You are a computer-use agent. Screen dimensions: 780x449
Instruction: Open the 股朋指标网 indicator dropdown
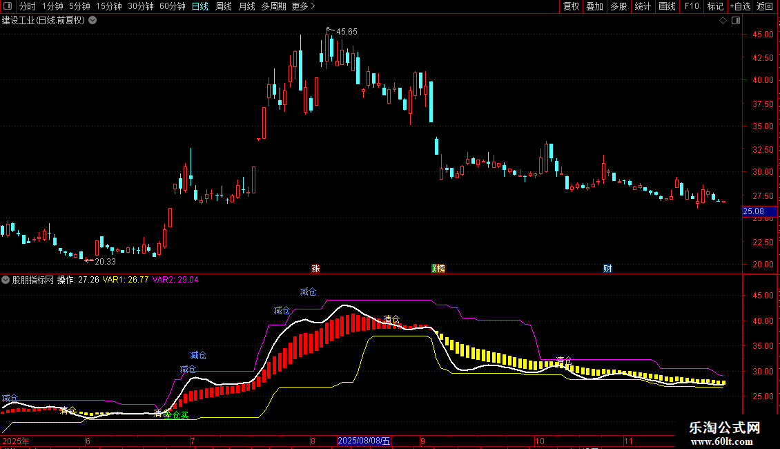(x=6, y=280)
